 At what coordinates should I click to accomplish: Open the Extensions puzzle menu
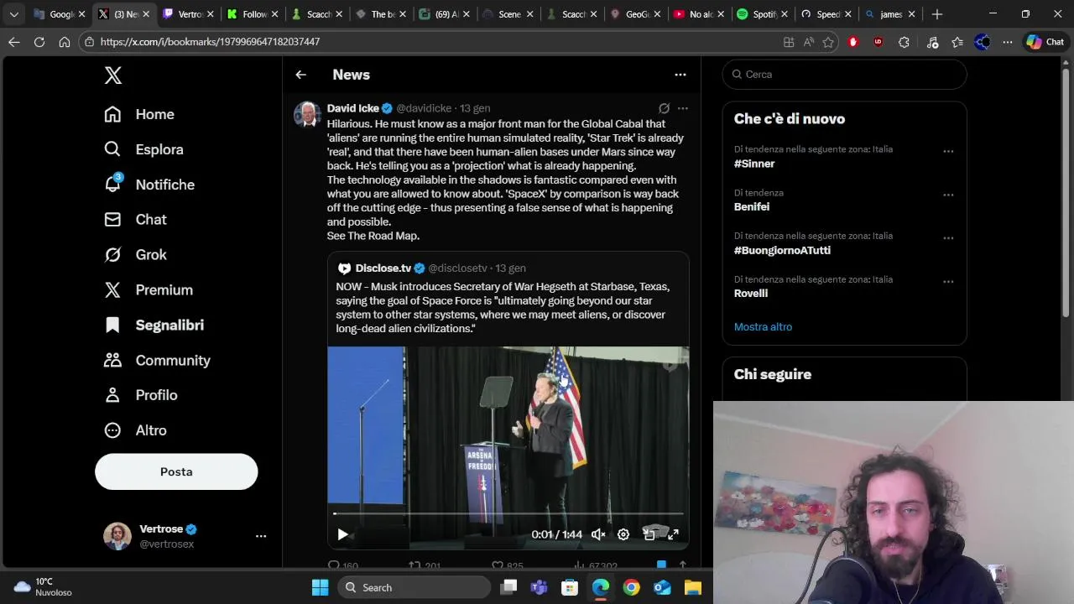tap(904, 42)
